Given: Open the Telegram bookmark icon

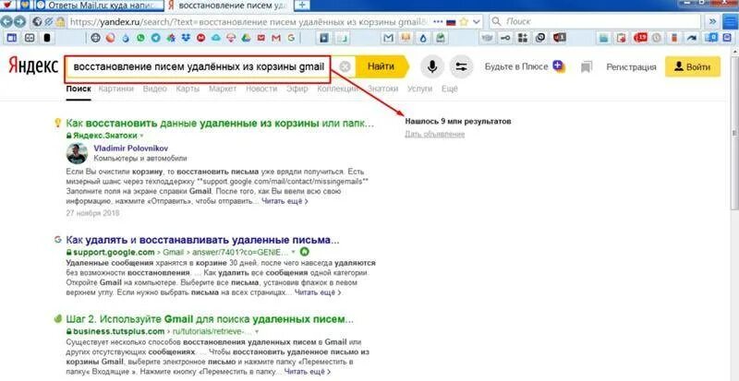Looking at the screenshot, I should [x=156, y=38].
